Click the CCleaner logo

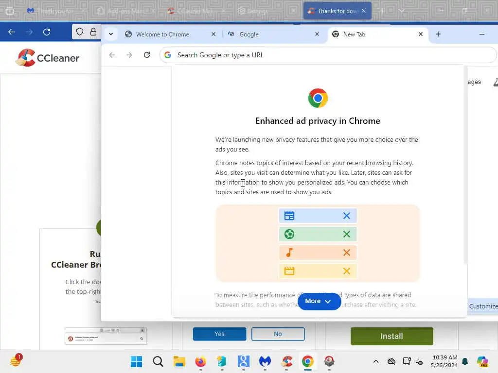pos(48,58)
